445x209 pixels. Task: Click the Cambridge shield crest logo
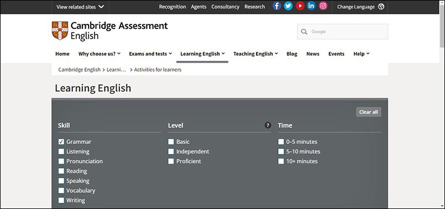(x=60, y=31)
